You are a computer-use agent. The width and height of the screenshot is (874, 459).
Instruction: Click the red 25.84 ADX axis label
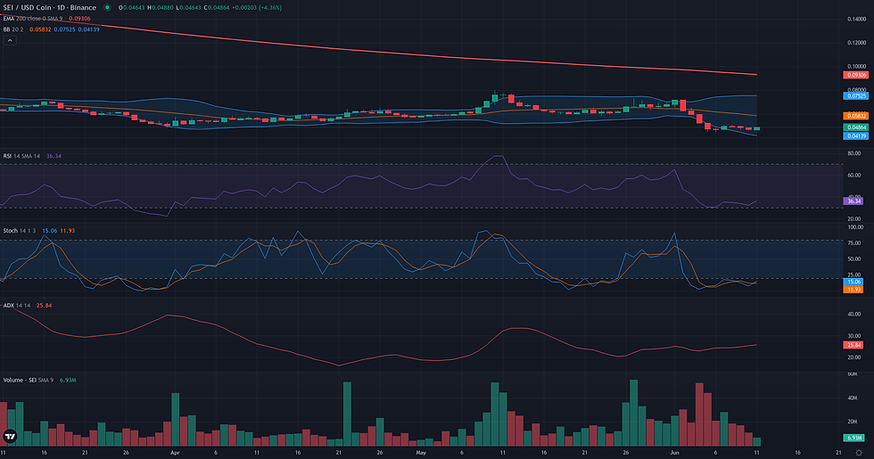854,346
